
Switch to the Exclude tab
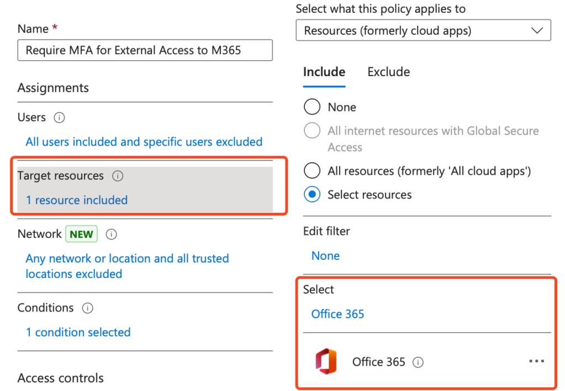click(x=388, y=72)
